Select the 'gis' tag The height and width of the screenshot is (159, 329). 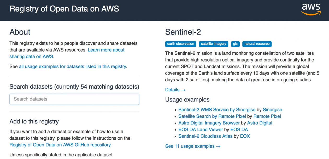click(x=235, y=44)
